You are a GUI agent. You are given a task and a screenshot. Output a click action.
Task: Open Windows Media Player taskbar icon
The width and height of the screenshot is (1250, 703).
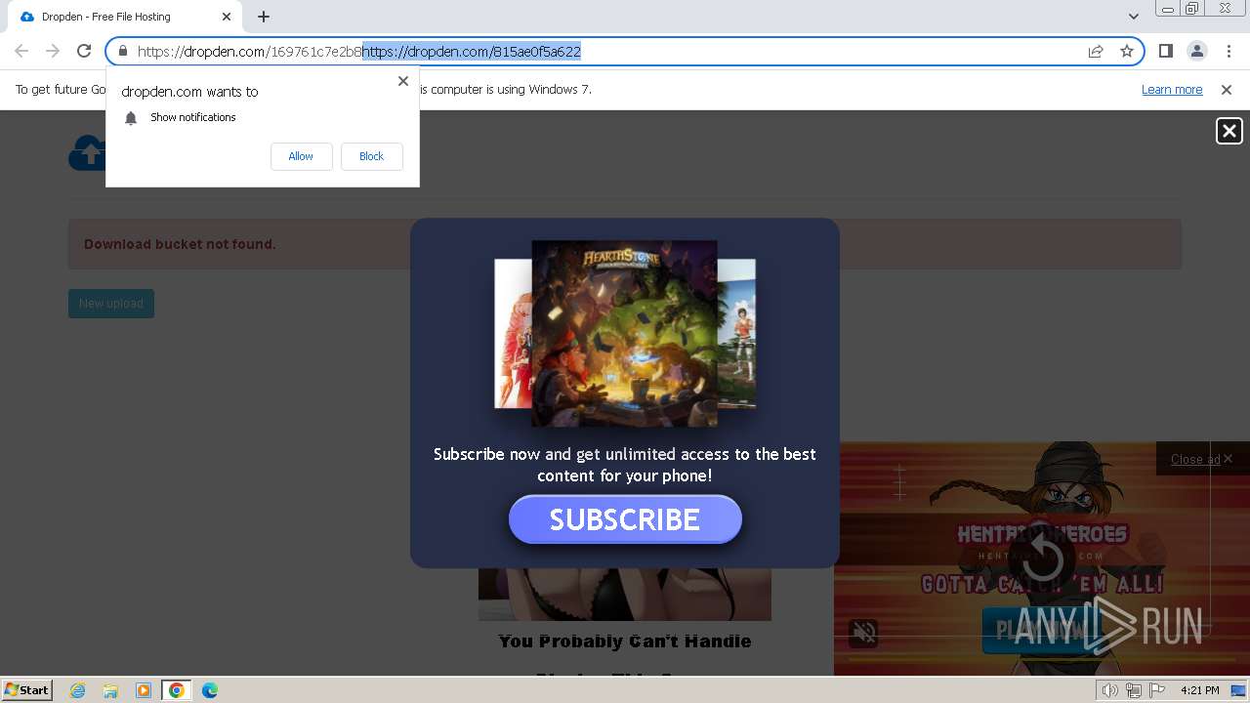144,690
